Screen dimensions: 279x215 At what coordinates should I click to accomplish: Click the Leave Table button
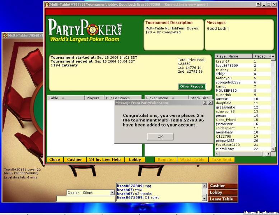click(x=222, y=199)
